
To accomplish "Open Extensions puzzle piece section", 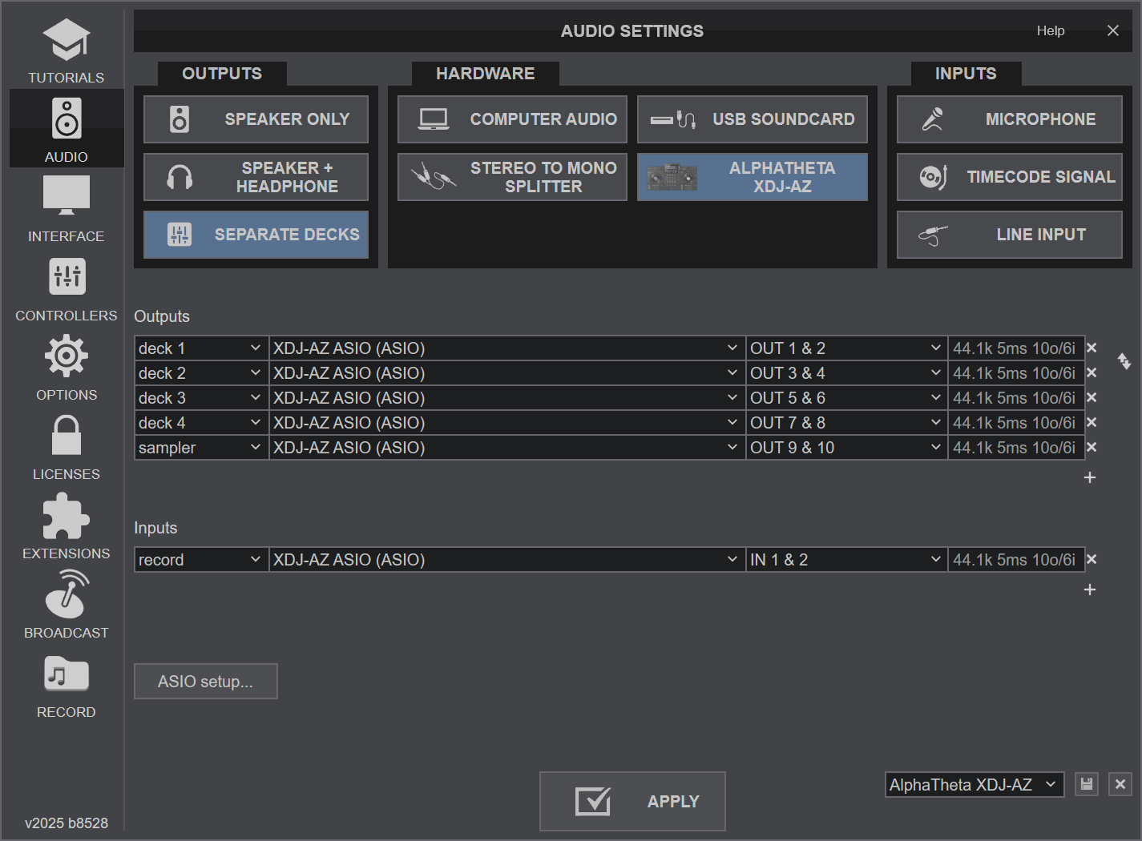I will point(66,527).
